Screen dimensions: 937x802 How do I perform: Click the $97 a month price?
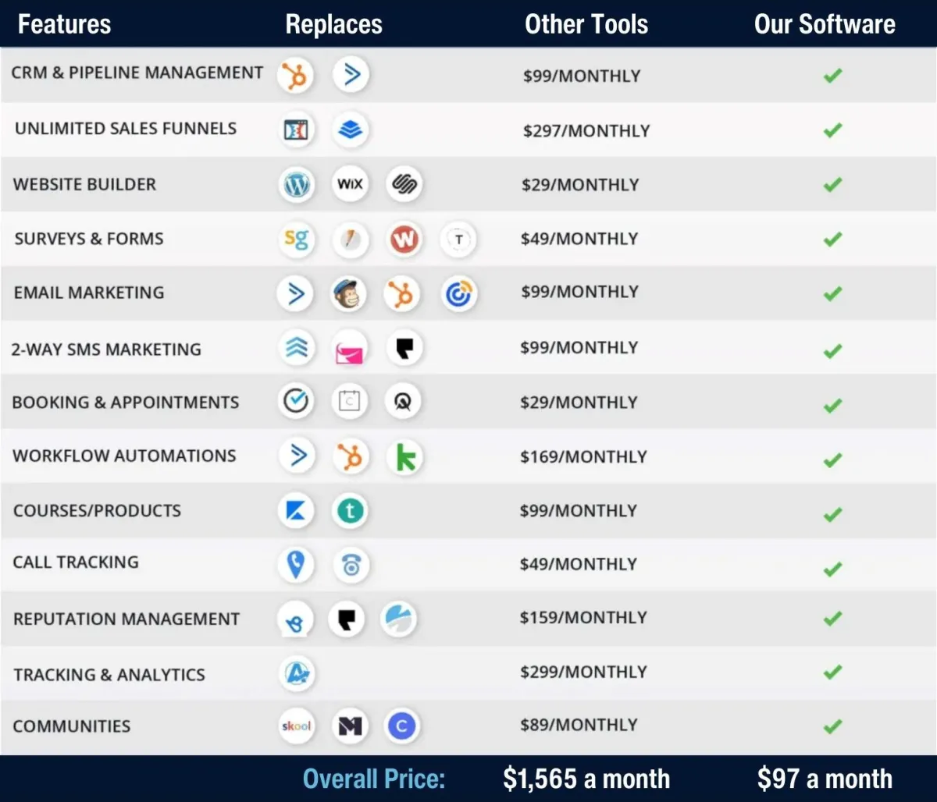825,778
